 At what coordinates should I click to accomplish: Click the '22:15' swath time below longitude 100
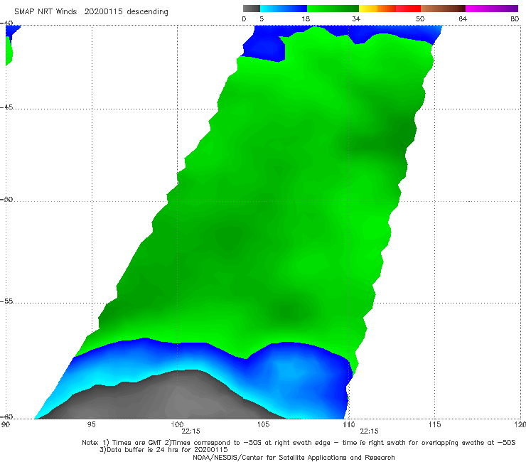click(x=190, y=431)
